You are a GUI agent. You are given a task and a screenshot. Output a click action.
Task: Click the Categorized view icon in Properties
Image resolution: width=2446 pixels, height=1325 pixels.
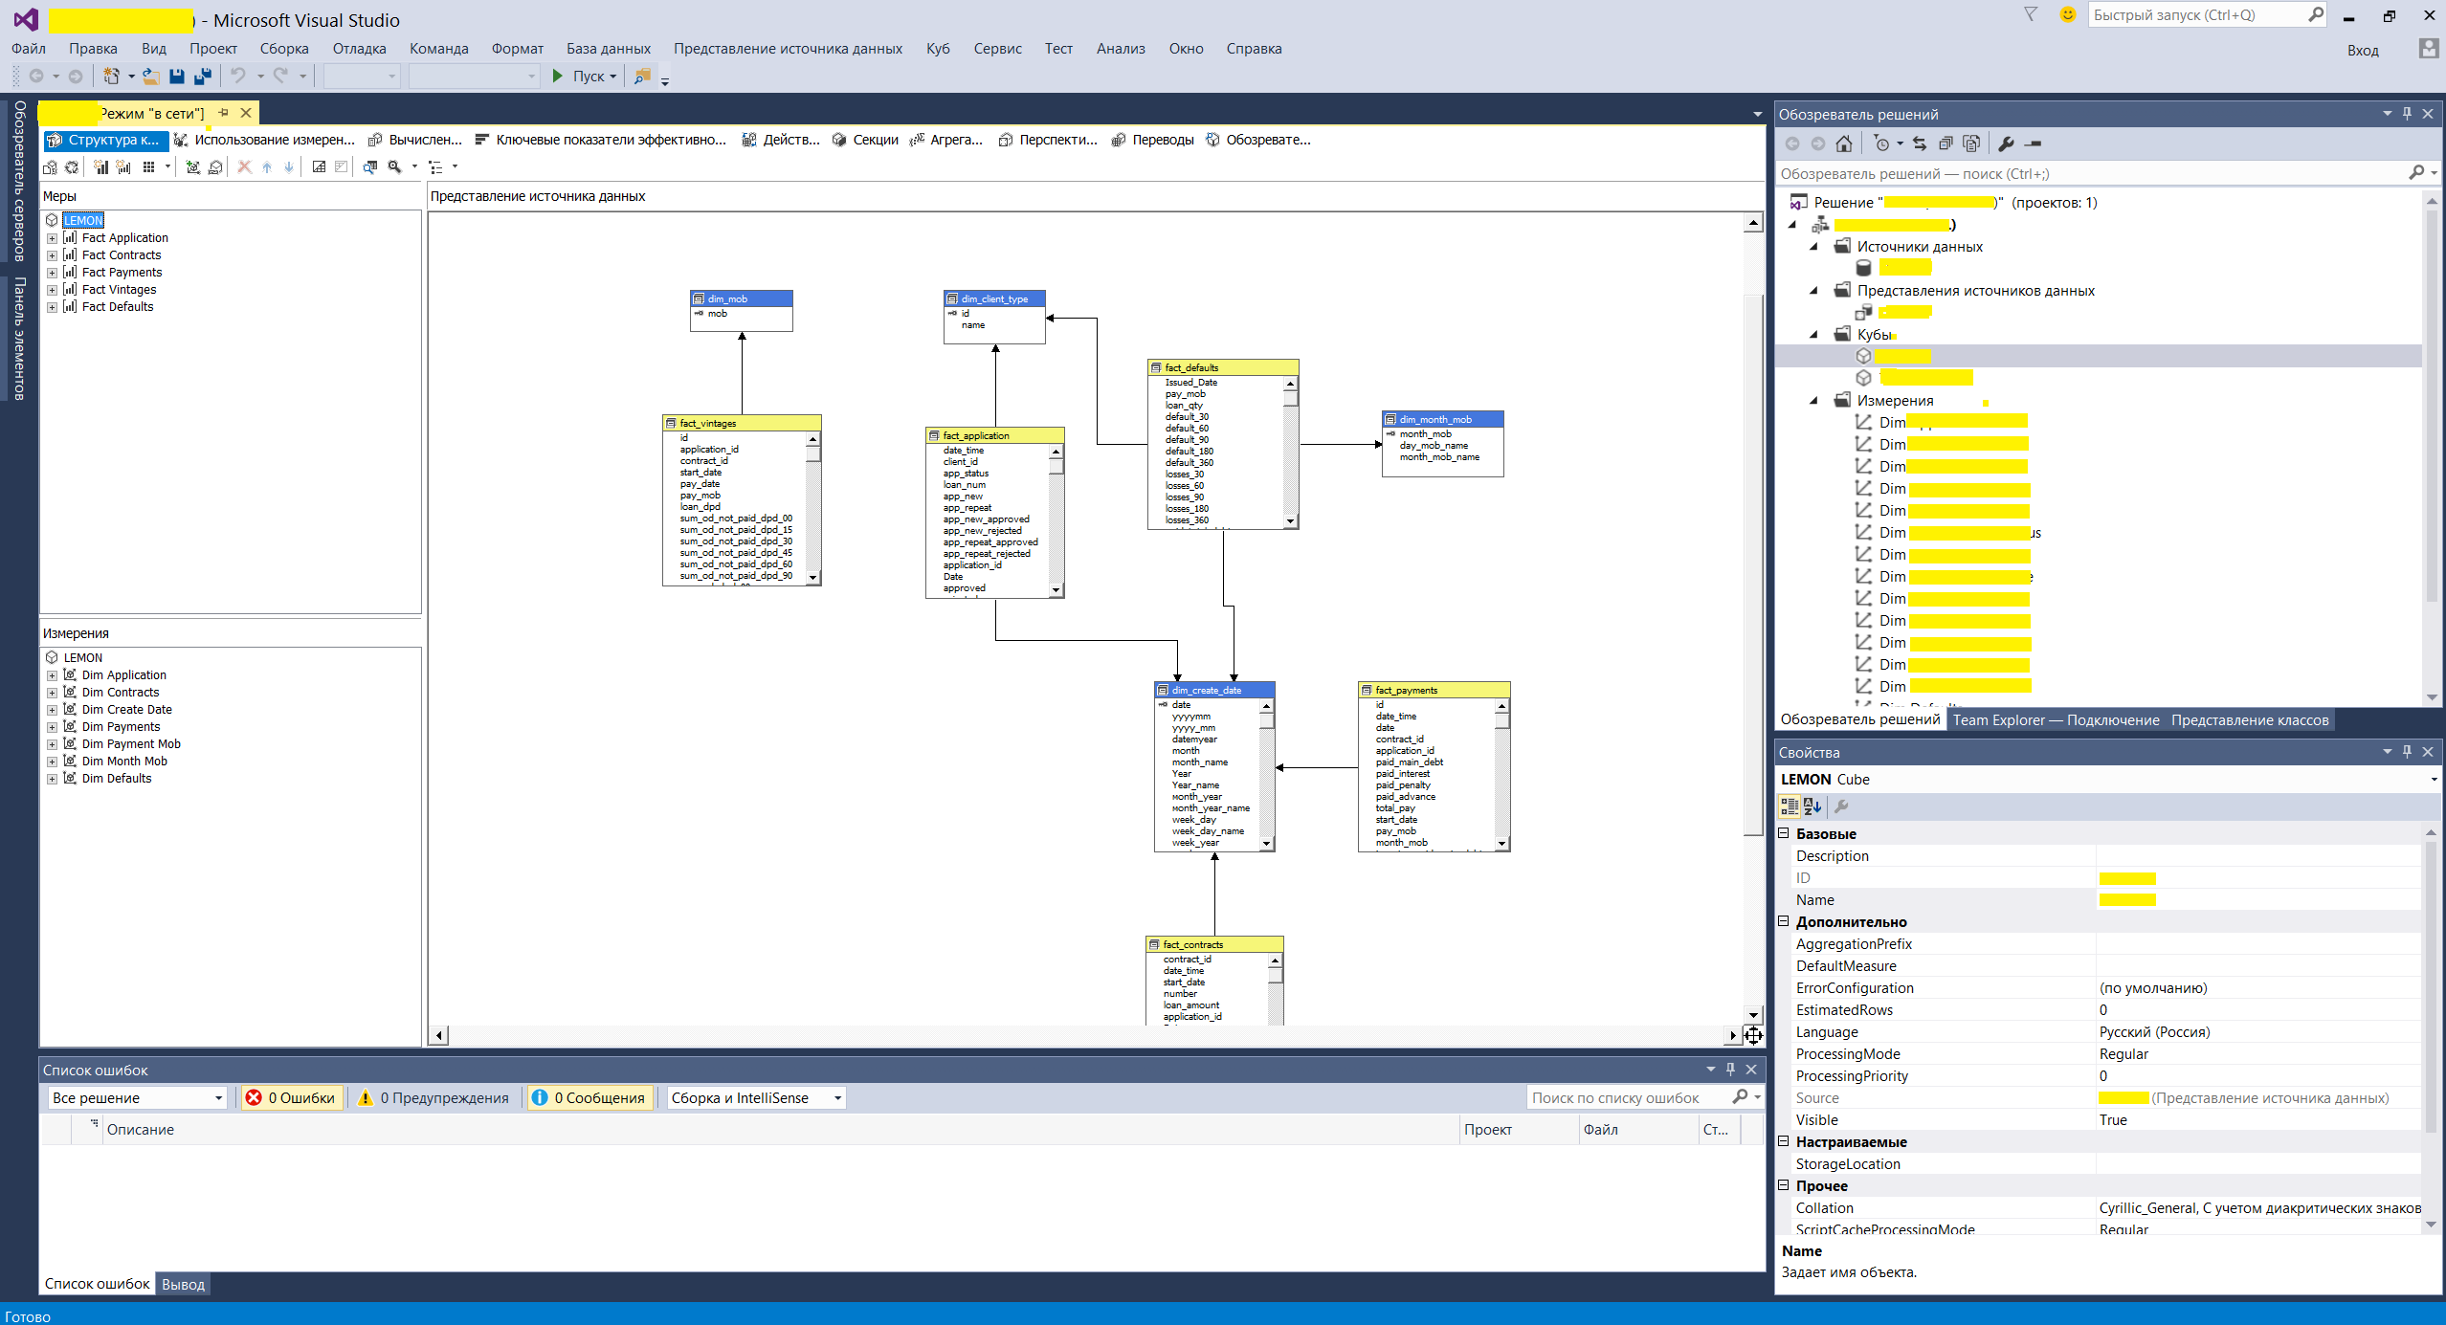pyautogui.click(x=1789, y=806)
